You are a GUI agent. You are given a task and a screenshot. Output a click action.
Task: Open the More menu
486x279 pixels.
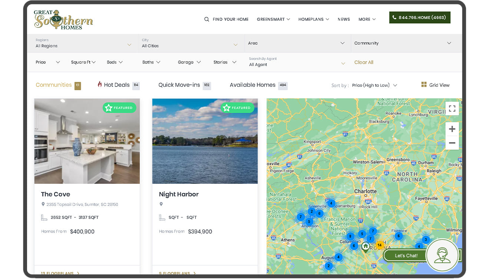(x=367, y=19)
